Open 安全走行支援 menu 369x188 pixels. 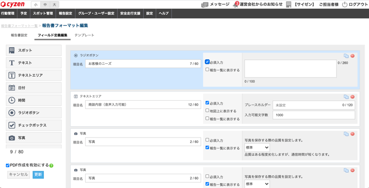(x=130, y=13)
